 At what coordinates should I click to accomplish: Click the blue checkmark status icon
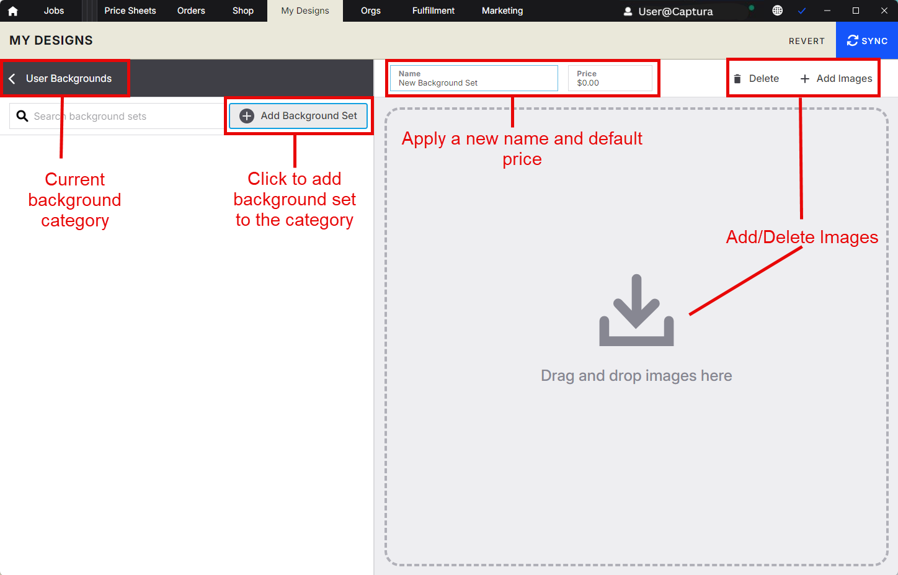802,11
